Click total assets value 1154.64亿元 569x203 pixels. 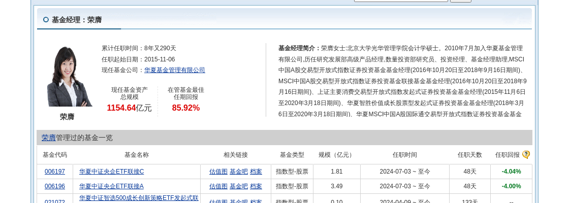129,108
